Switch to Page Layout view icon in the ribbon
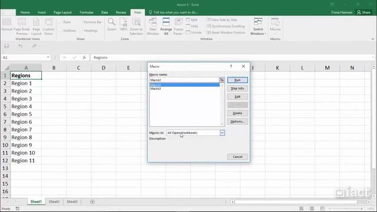This screenshot has height=212, width=377. tap(36, 26)
